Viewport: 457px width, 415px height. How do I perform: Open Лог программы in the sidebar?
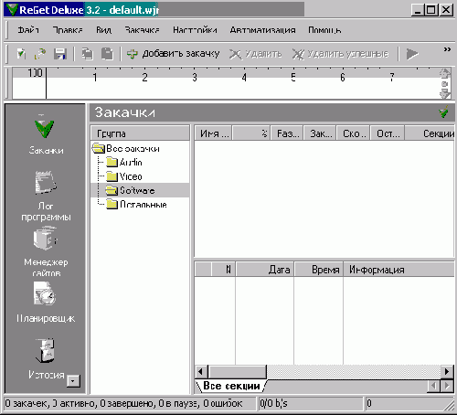click(46, 196)
